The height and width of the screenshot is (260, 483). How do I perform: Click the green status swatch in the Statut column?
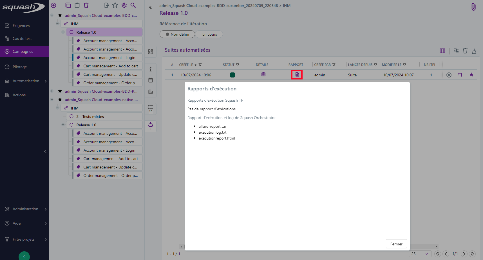(x=232, y=75)
